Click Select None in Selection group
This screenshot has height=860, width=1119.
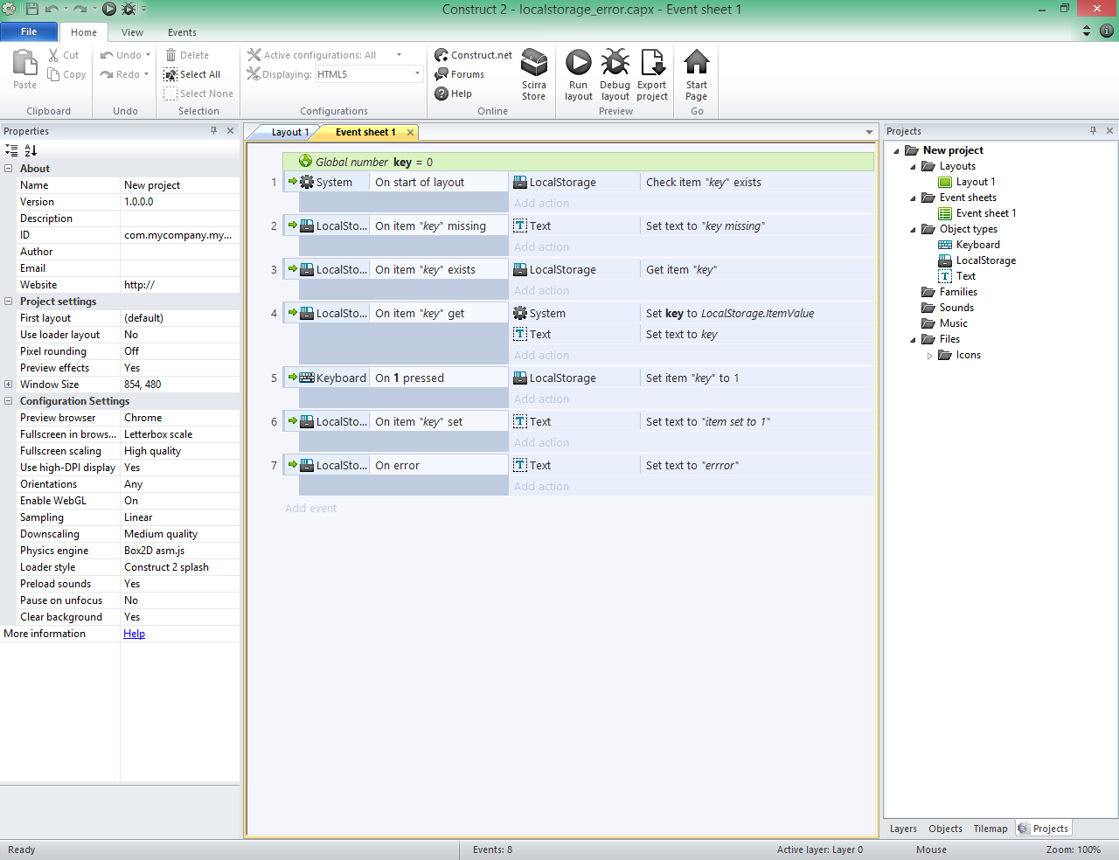pyautogui.click(x=198, y=94)
